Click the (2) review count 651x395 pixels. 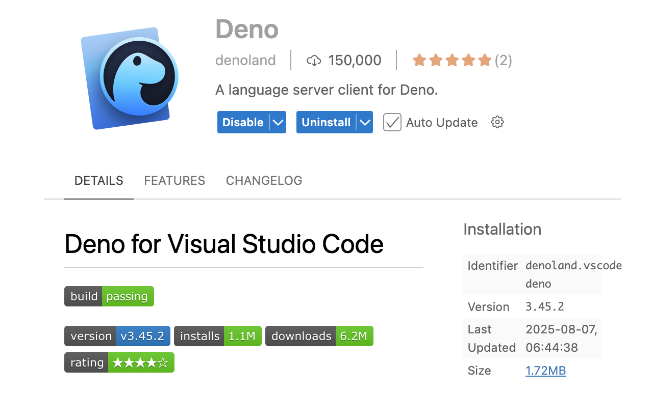[x=503, y=61]
